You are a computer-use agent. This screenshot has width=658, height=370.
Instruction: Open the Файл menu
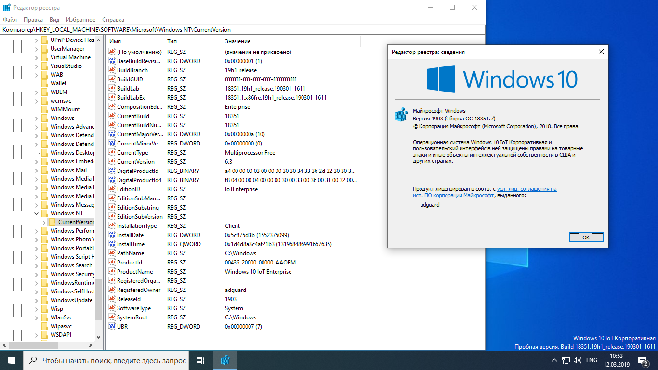(10, 20)
